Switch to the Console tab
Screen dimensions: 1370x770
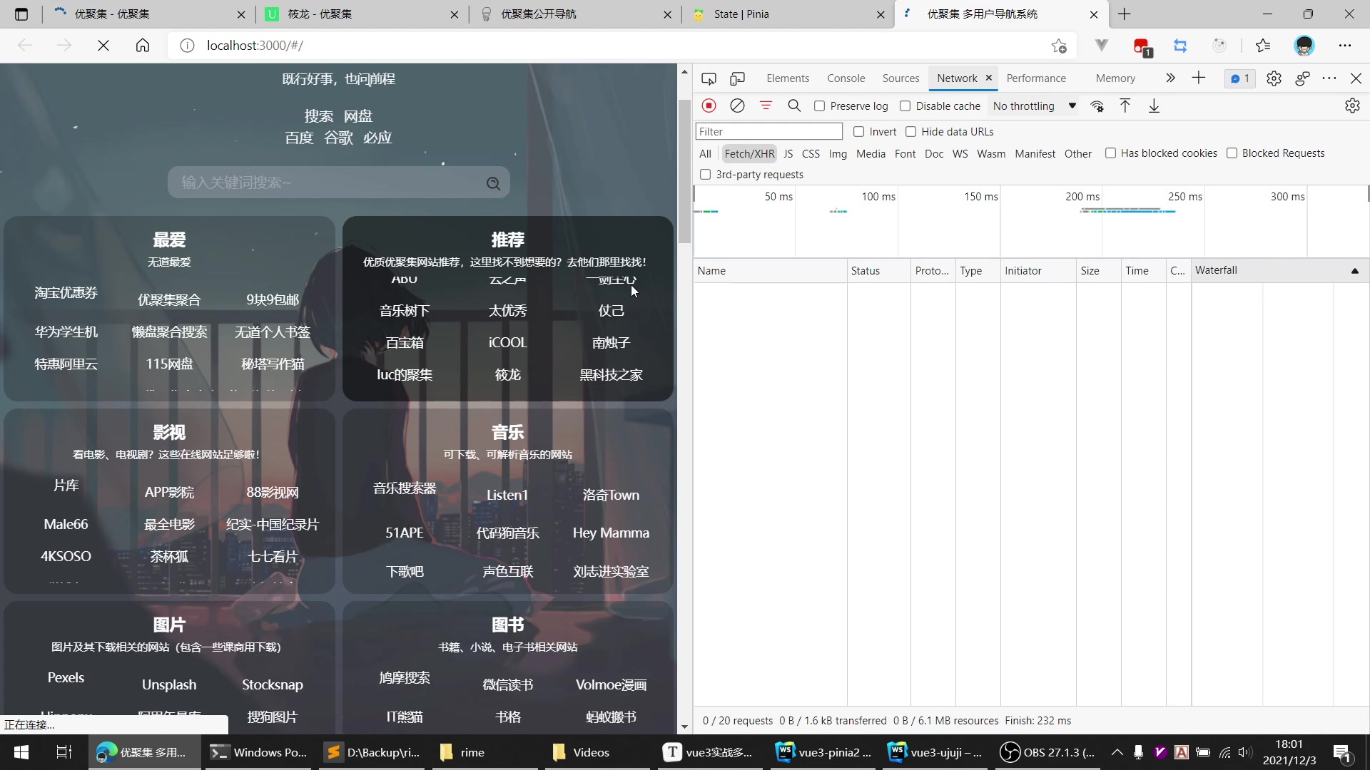(846, 78)
